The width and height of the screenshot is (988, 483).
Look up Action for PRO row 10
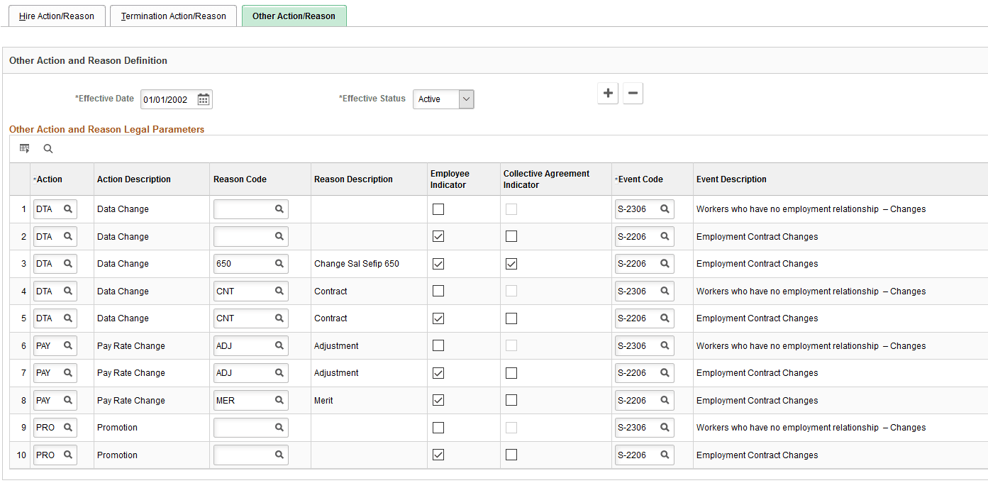(x=68, y=455)
